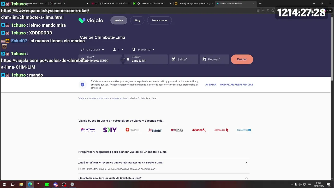This screenshot has width=334, height=188.
Task: Click the location pin icon in Destino
Action: click(x=128, y=59)
